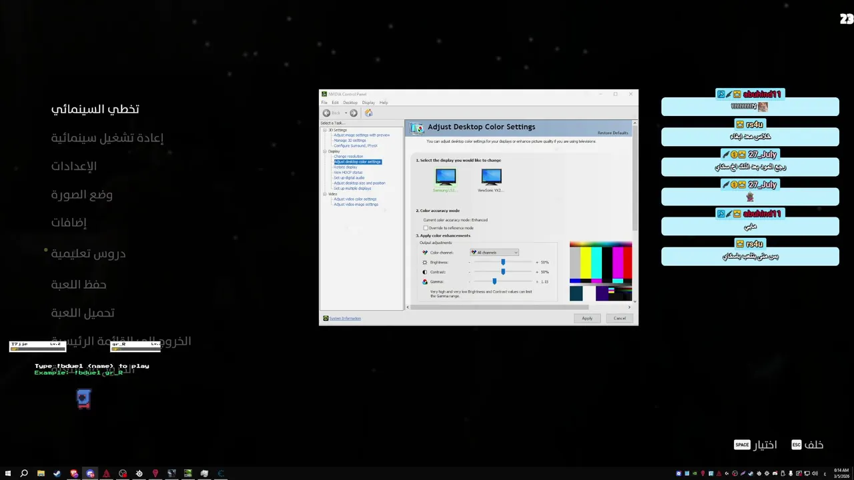Screen dimensions: 854x480
Task: Open the Edit menu
Action: pyautogui.click(x=335, y=103)
